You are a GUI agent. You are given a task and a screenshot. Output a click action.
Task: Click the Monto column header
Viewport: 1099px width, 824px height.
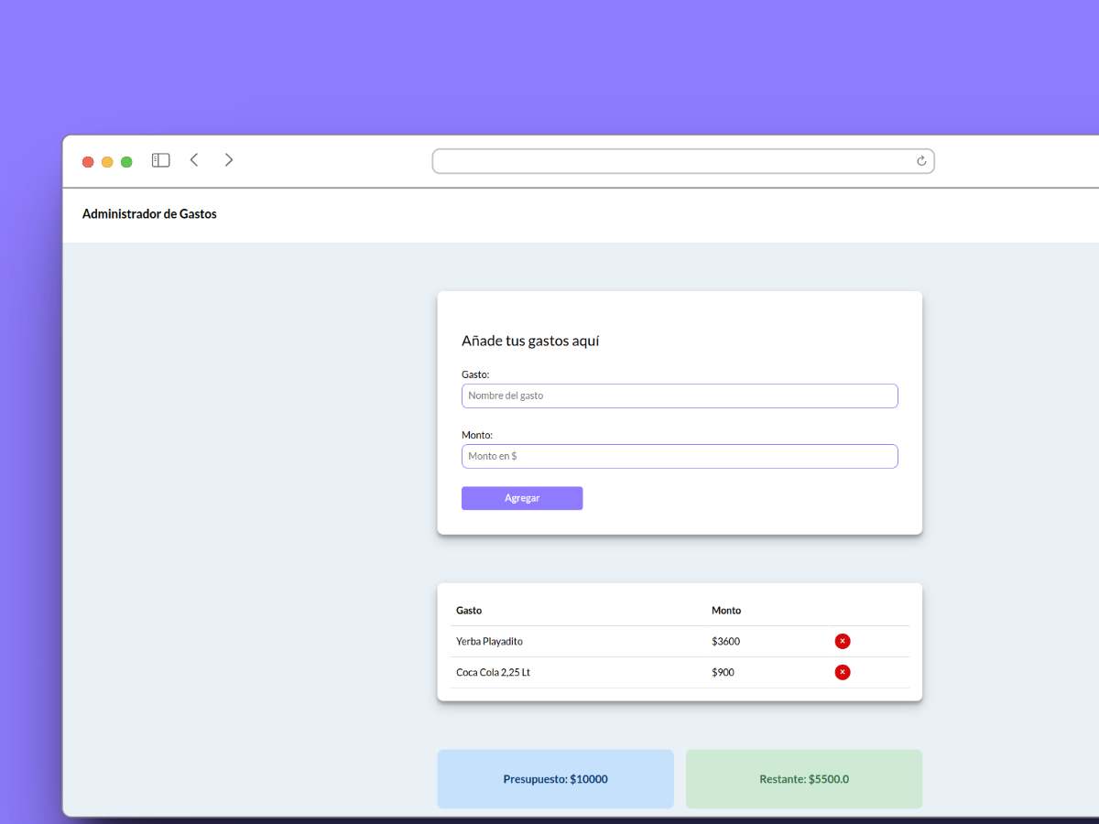(x=726, y=610)
